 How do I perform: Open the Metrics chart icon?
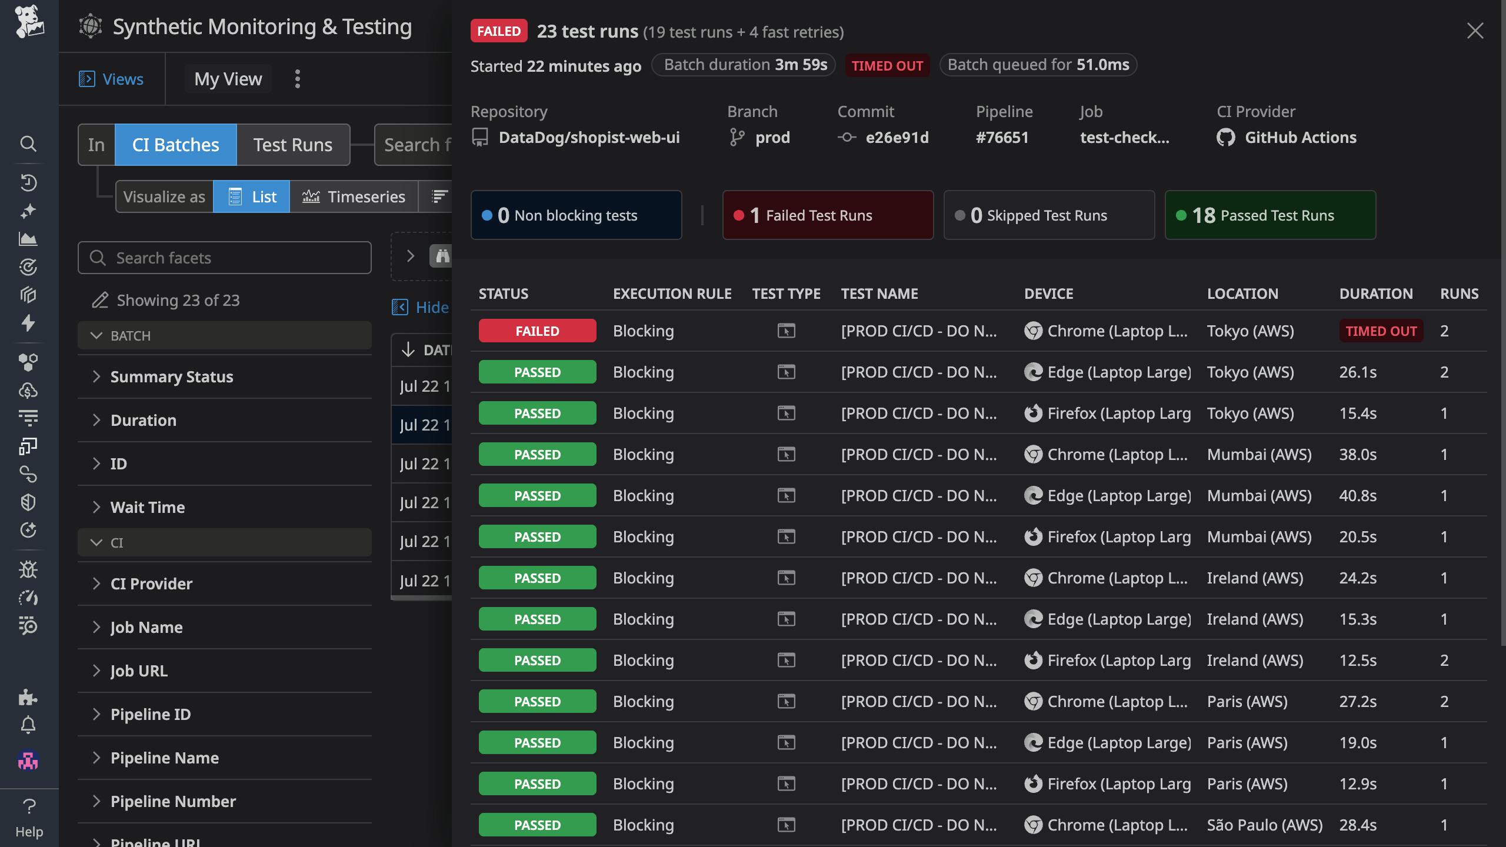[28, 239]
